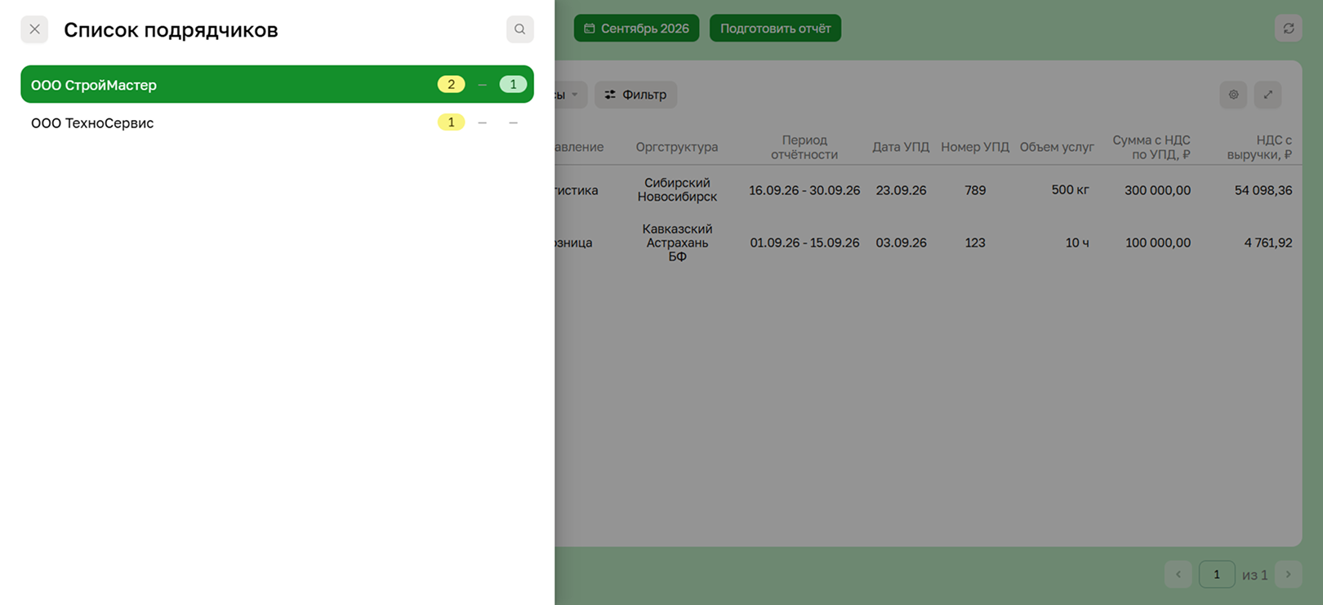Click period cell 01.09.26 - 15.09.26

click(x=804, y=242)
